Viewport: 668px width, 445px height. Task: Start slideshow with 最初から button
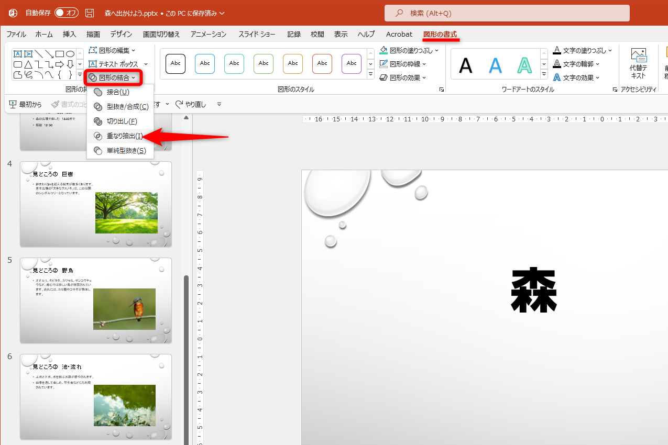coord(25,104)
